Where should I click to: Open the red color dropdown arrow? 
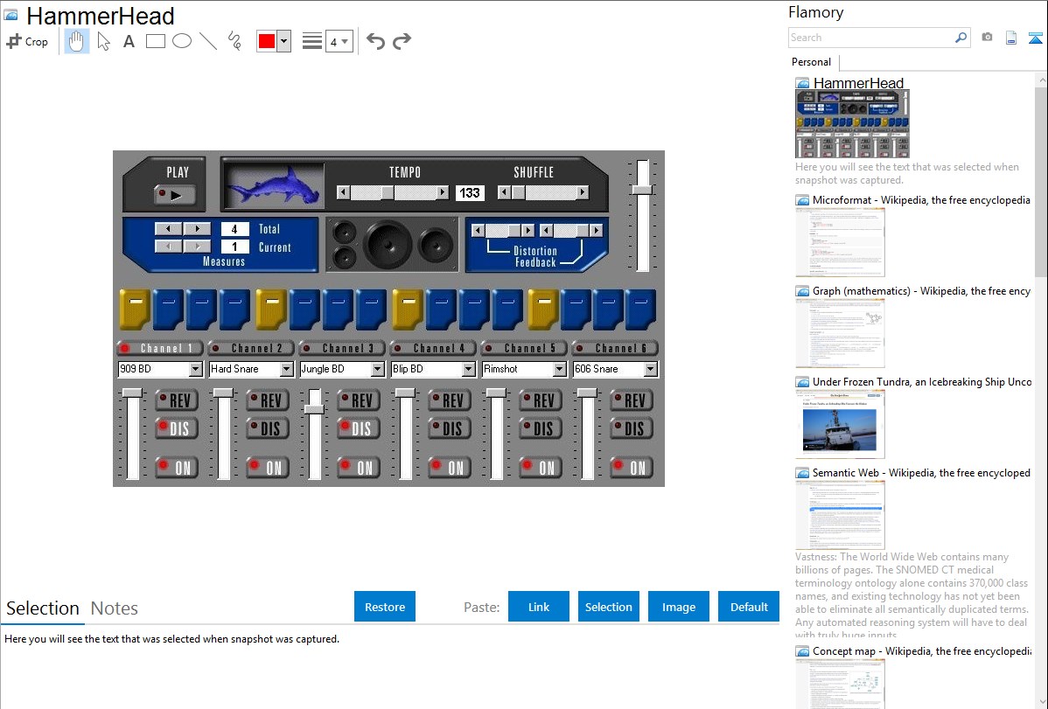pyautogui.click(x=283, y=41)
